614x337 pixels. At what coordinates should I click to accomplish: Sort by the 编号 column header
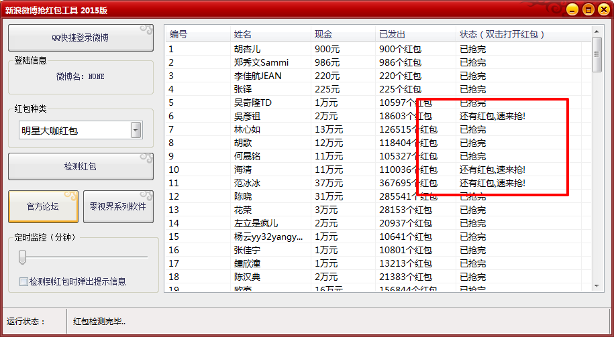tap(198, 34)
